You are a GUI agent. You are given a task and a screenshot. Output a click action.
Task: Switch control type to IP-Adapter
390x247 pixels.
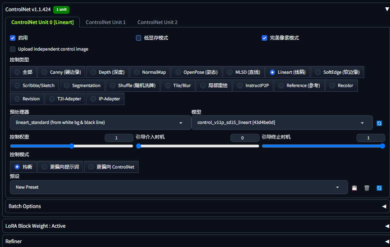[105, 99]
